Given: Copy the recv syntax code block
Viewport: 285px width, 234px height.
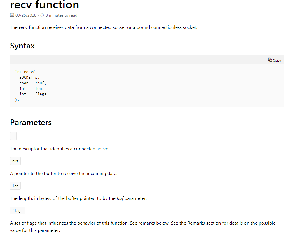Looking at the screenshot, I should (274, 60).
